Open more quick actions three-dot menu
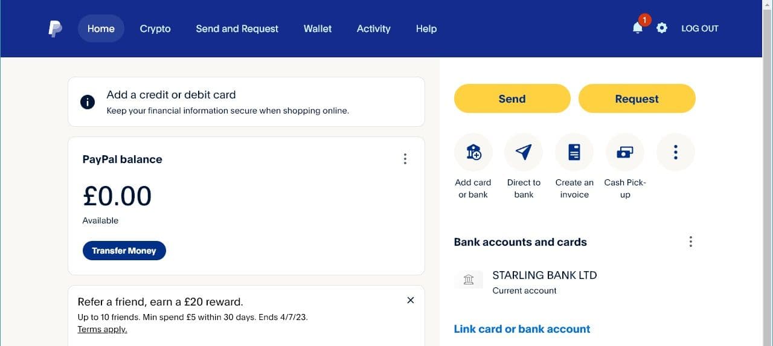773x346 pixels. (676, 153)
